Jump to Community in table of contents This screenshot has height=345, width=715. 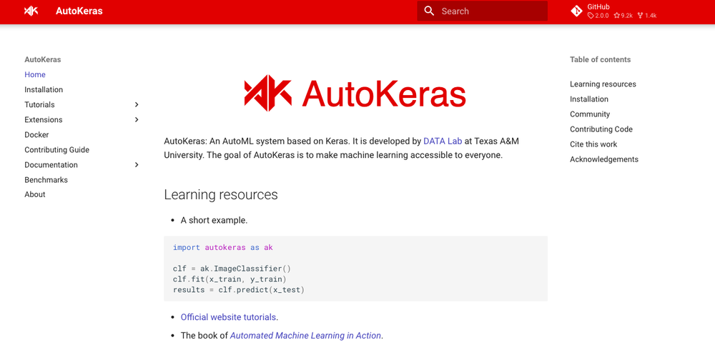coord(590,114)
